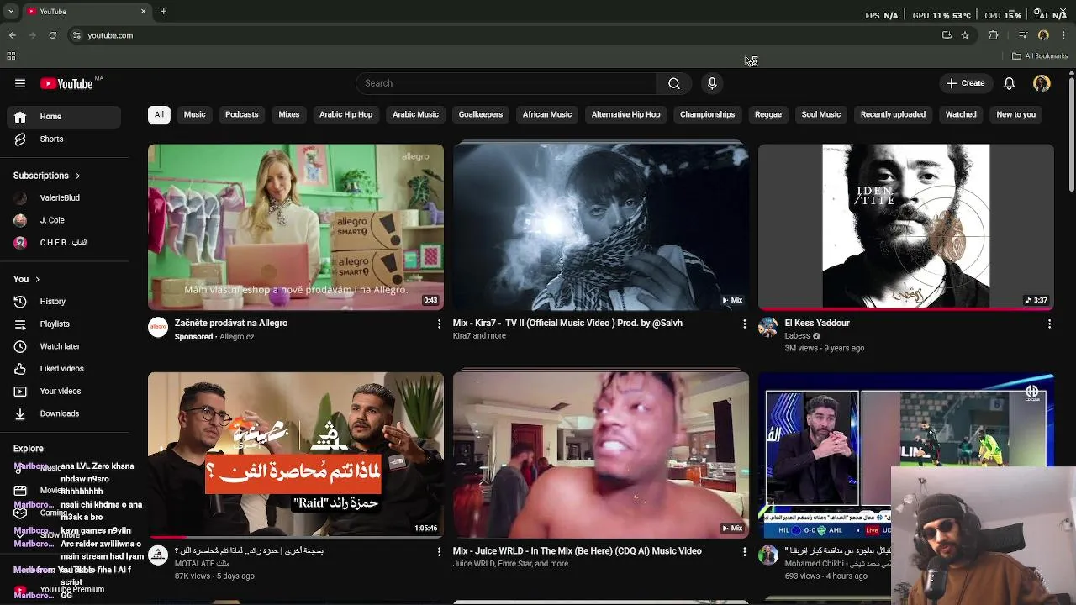Open the Kira7 TV II mix thumbnail

coord(601,227)
